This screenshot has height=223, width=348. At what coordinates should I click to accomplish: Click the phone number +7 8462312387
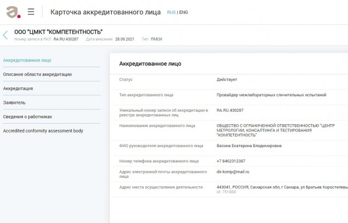(x=231, y=161)
